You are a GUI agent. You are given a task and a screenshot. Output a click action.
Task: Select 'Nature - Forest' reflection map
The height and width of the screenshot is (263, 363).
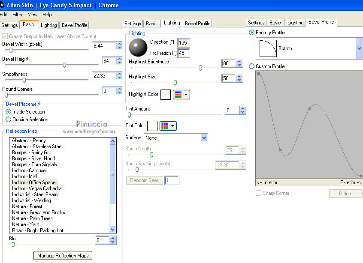point(27,206)
